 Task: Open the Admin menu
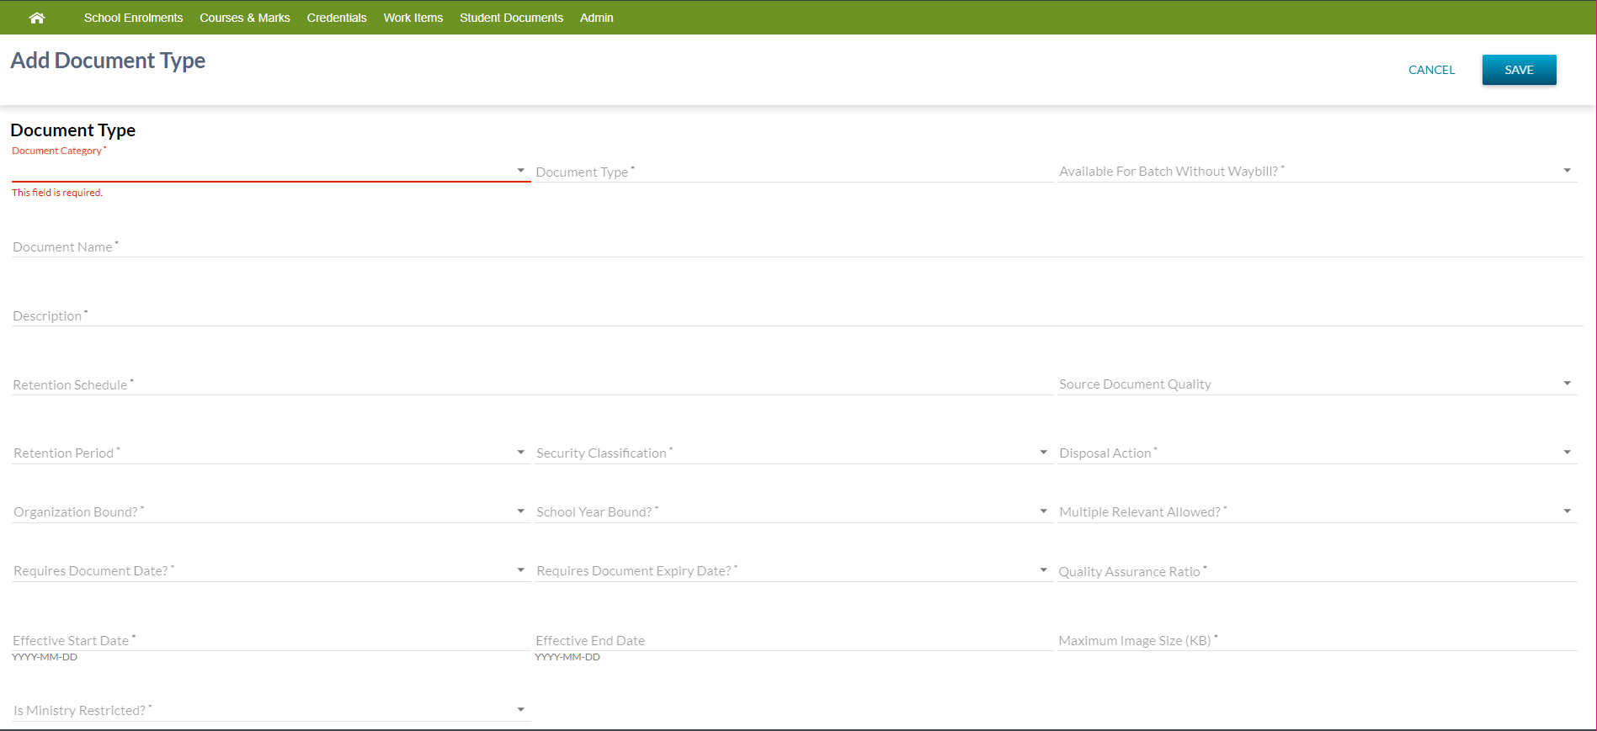click(x=596, y=18)
